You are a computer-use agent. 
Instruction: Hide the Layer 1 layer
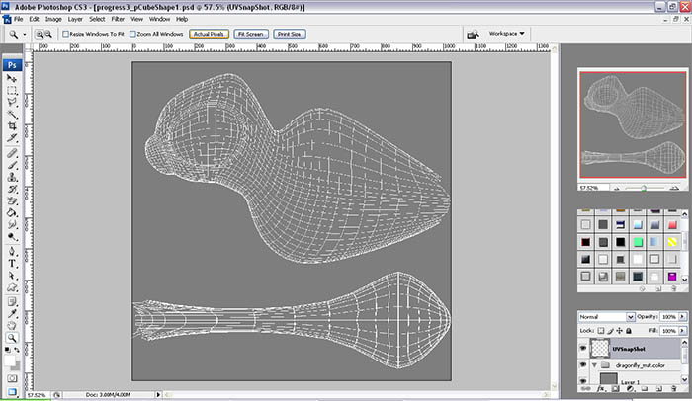(583, 380)
